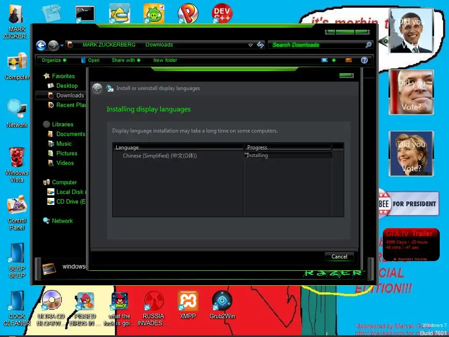Open the Control Panel desktop icon
The width and height of the screenshot is (449, 337).
pyautogui.click(x=17, y=213)
